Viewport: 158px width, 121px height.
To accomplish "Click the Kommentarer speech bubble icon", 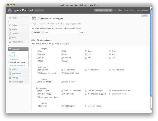I will tap(10, 42).
